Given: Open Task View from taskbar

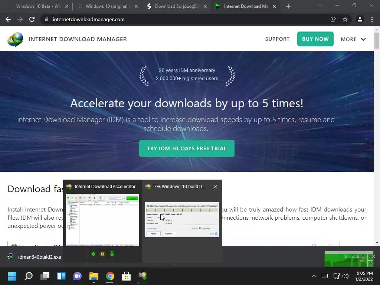Looking at the screenshot, I should pyautogui.click(x=45, y=276).
